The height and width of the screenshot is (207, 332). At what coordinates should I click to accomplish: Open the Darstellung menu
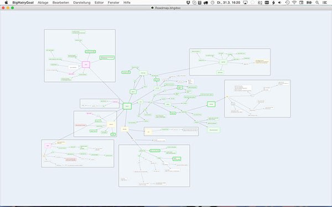click(x=82, y=3)
